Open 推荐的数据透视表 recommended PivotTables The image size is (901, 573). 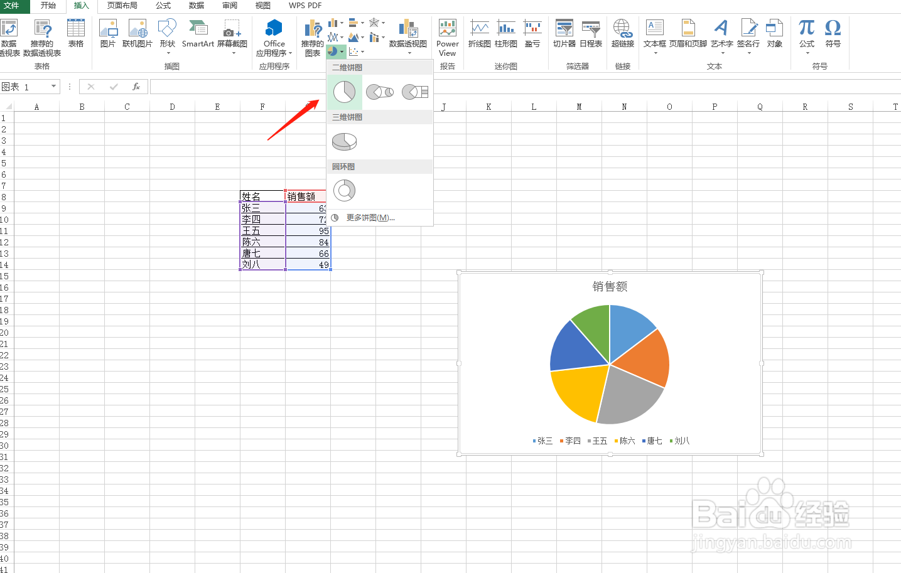click(42, 38)
